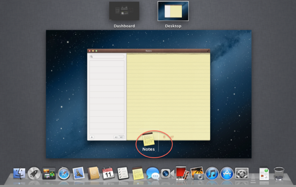Open Launchpad rocket icon in Dock

[x=34, y=174]
